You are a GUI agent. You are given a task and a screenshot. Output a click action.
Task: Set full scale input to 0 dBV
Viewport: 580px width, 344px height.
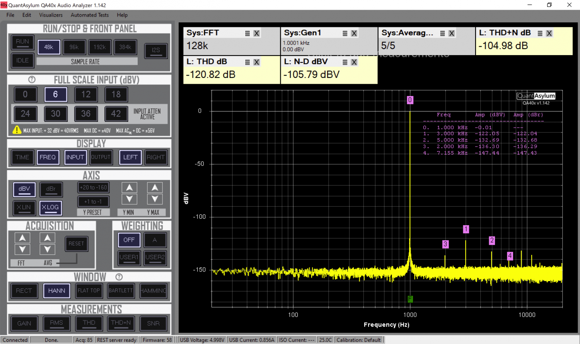(x=25, y=94)
